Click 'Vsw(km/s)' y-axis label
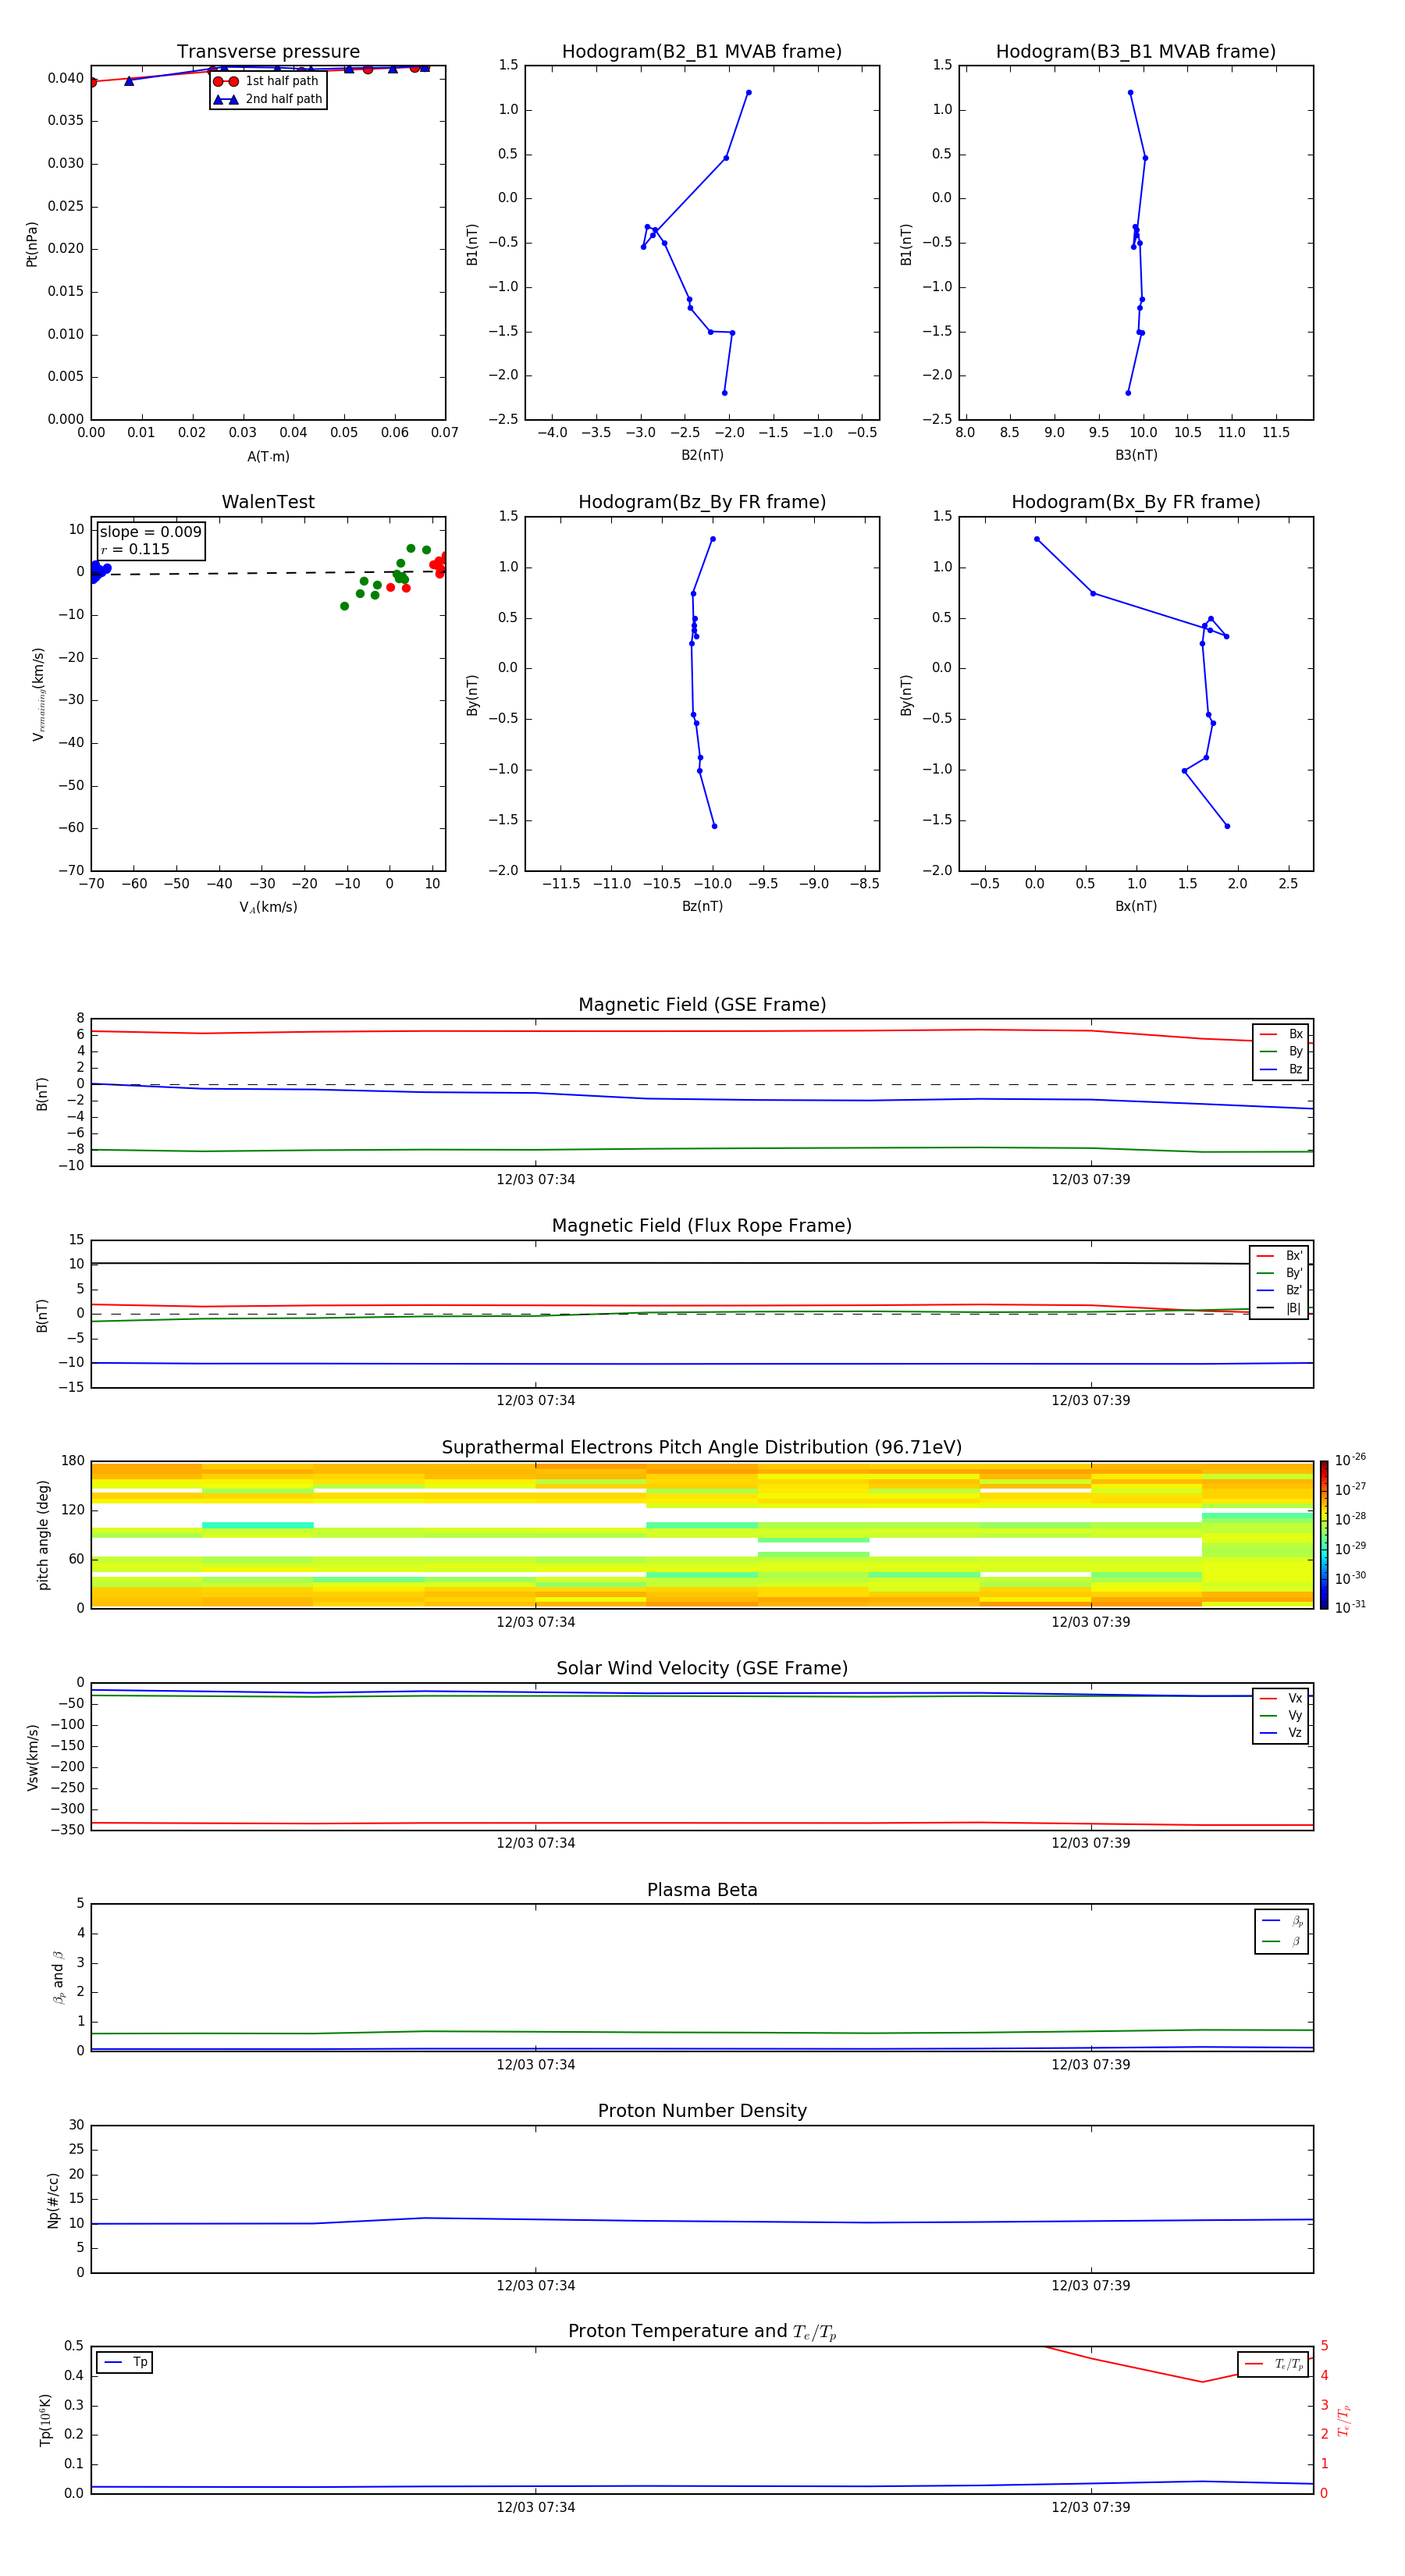This screenshot has height=2576, width=1405. pos(32,1757)
